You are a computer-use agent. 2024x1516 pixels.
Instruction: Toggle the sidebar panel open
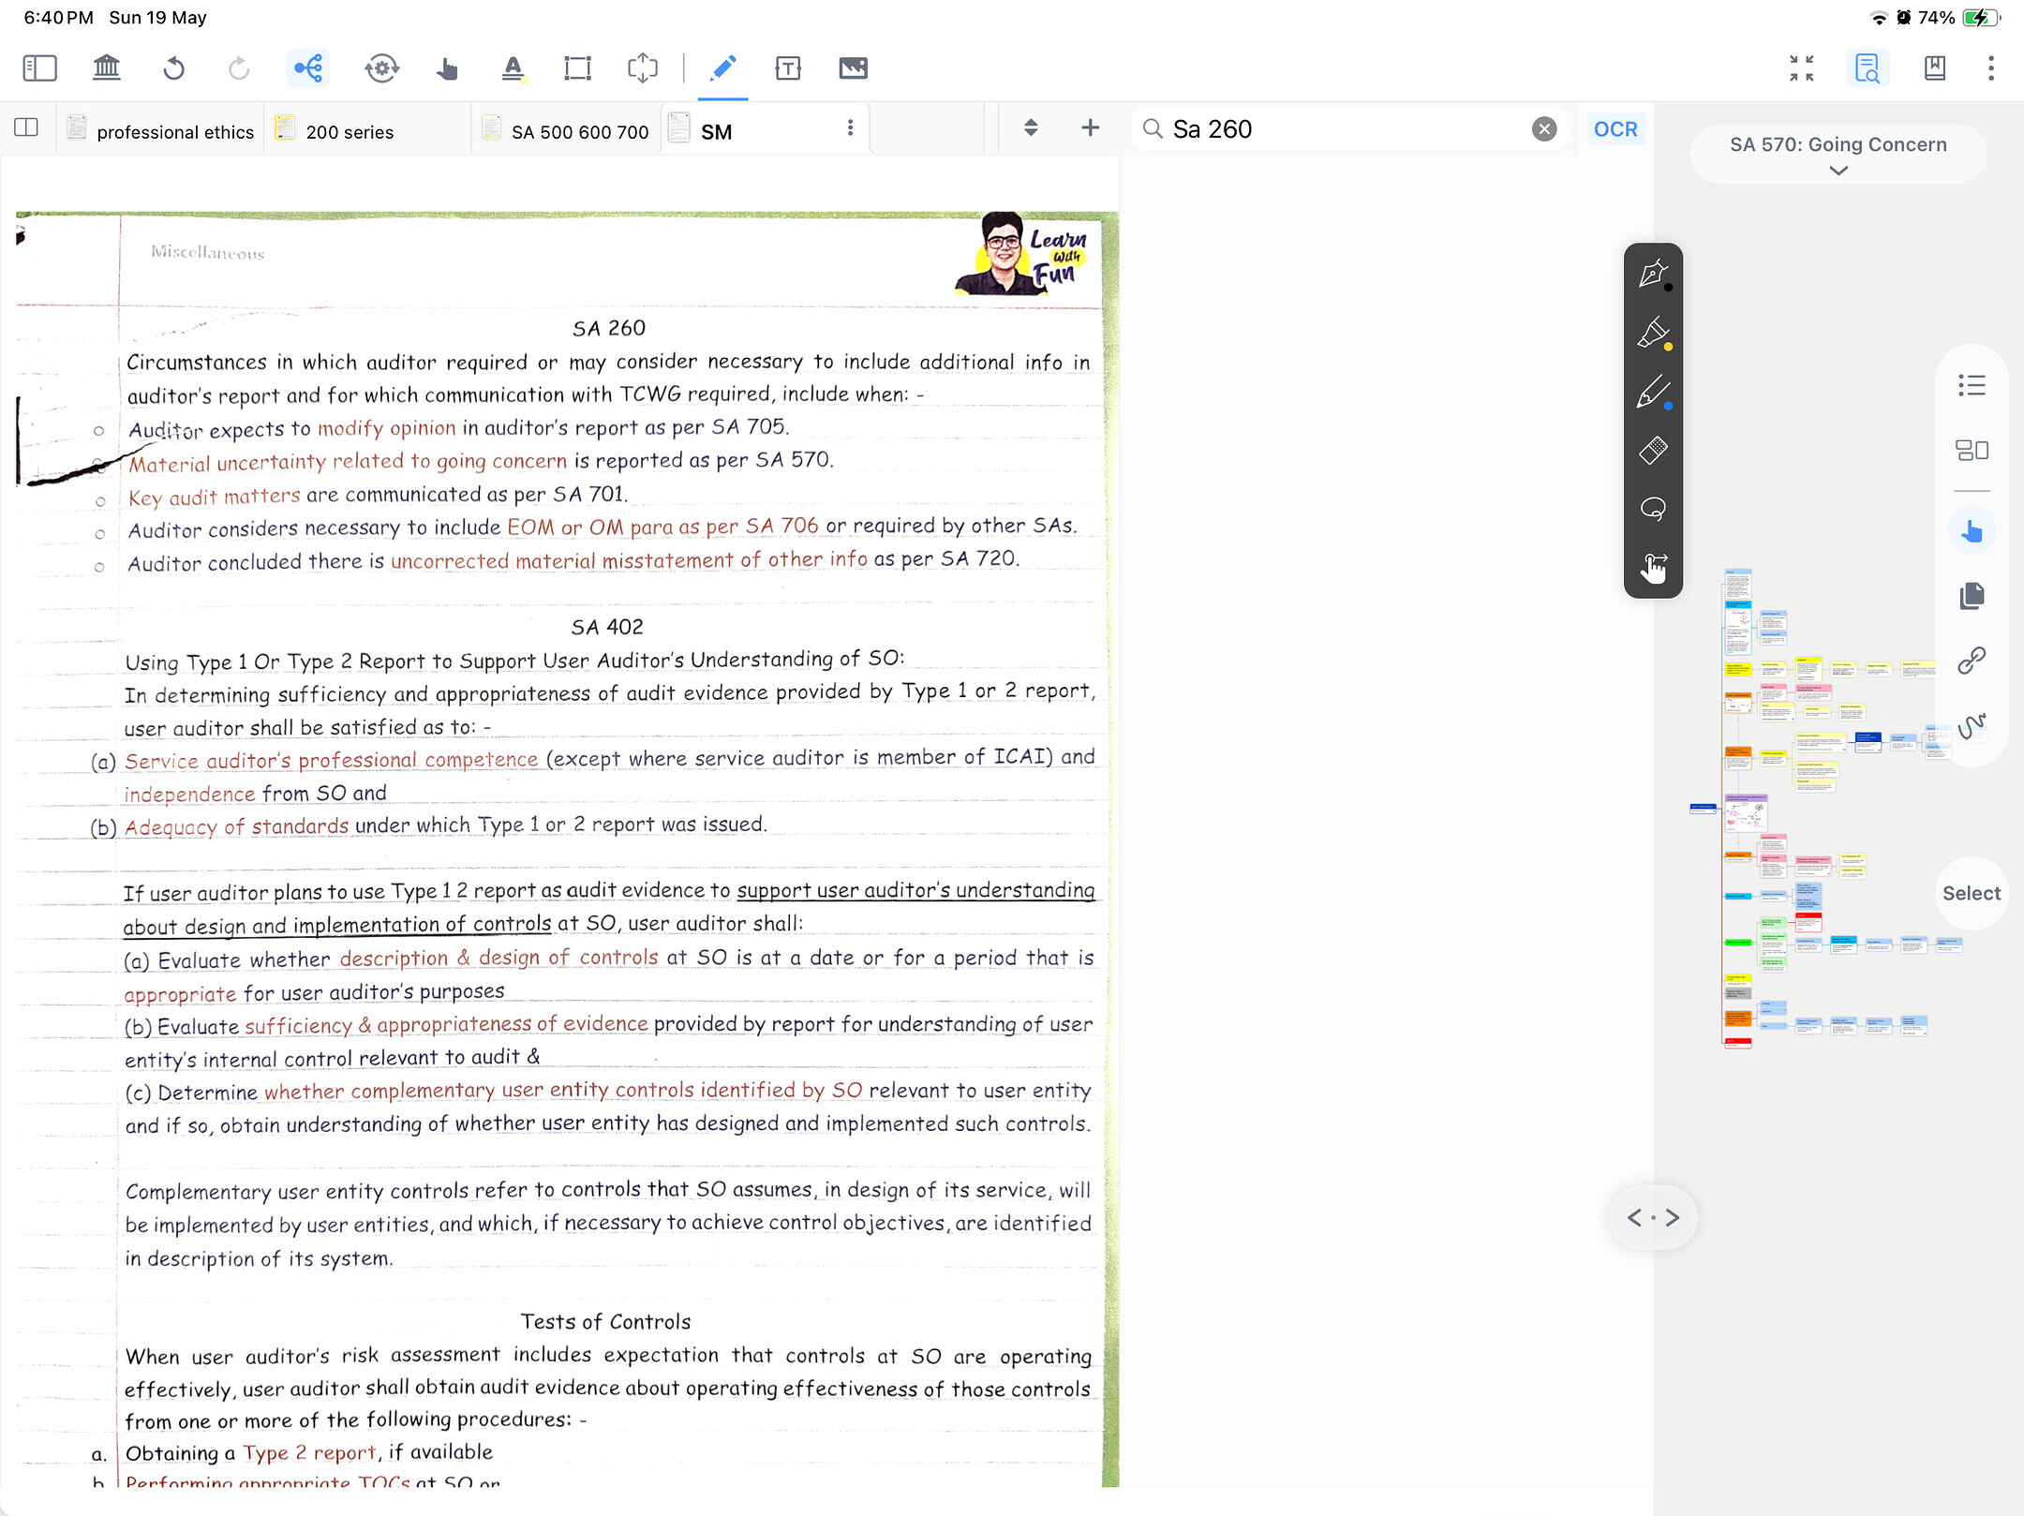(39, 67)
